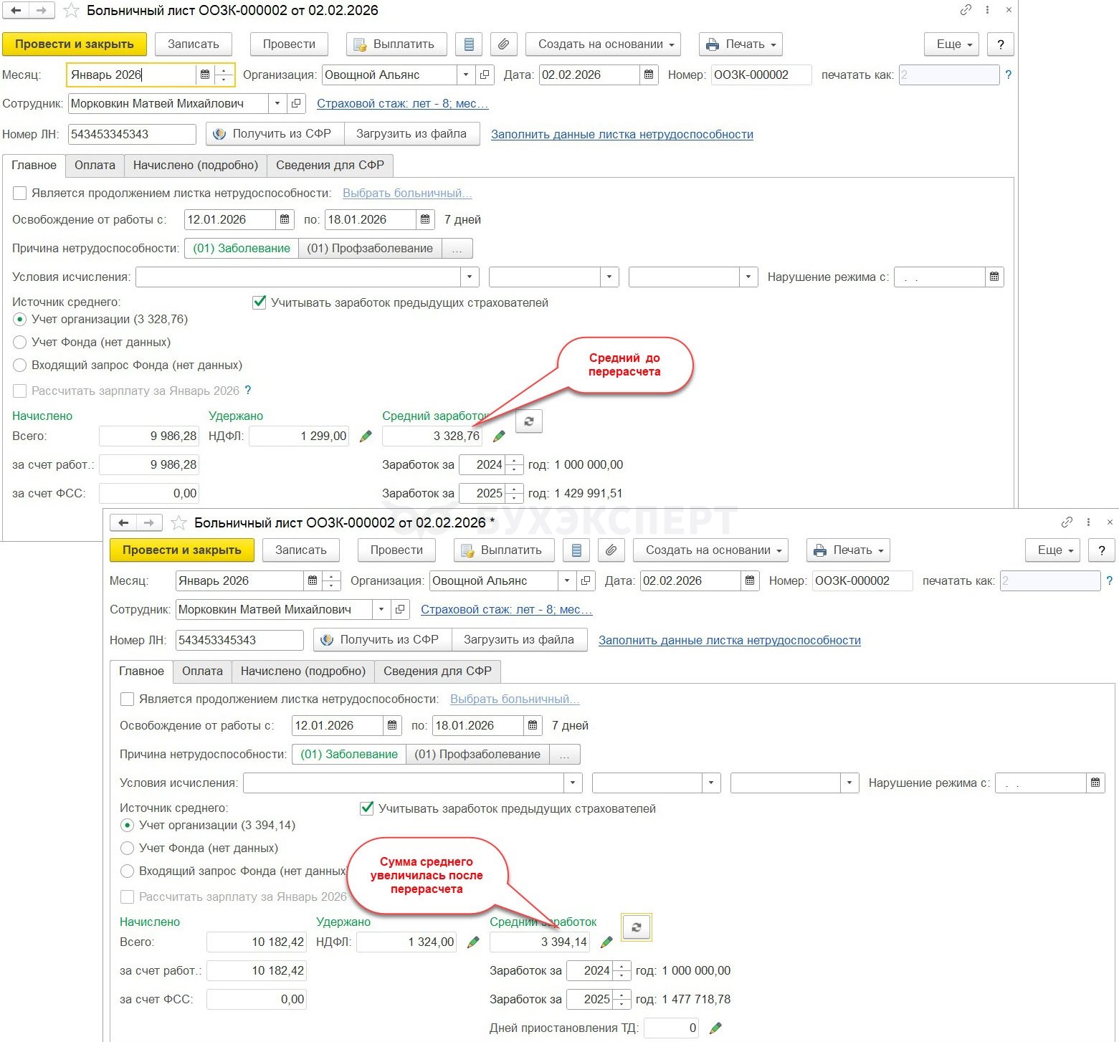Expand the Сотрудник dropdown in the back window
Screen dimensions: 1119x1042
tap(277, 103)
